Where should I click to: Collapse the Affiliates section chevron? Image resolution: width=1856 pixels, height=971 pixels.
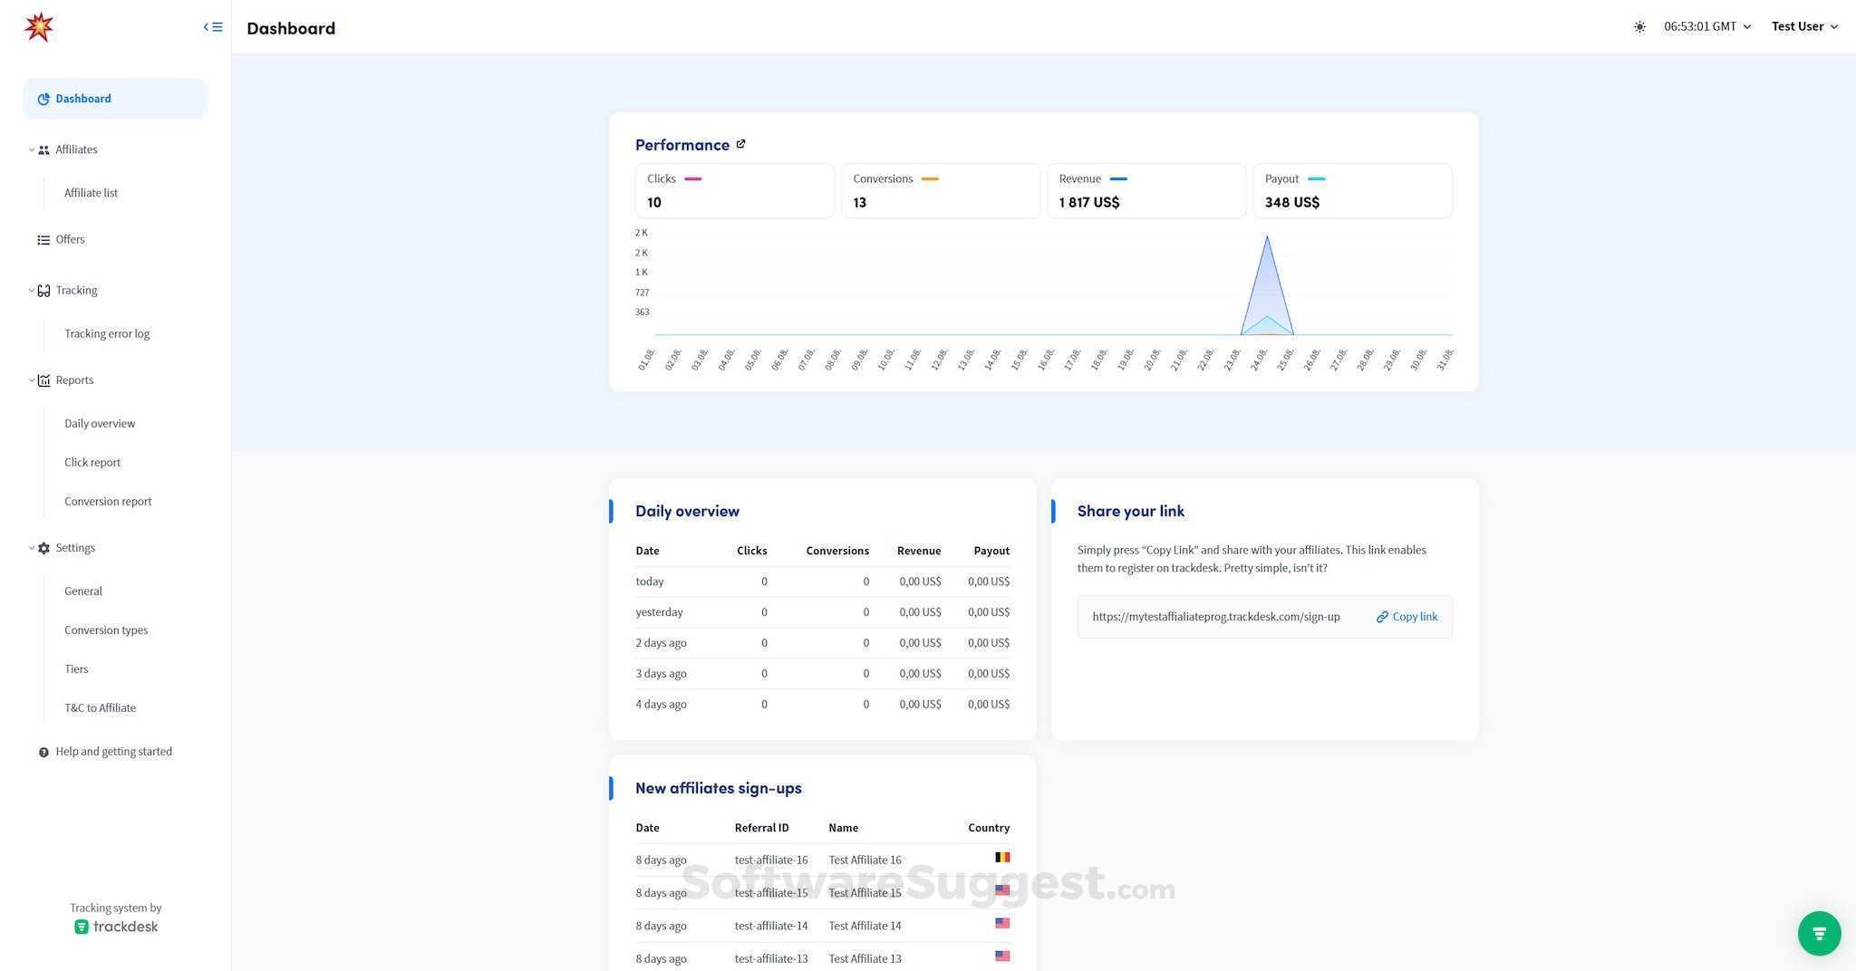[x=31, y=149]
